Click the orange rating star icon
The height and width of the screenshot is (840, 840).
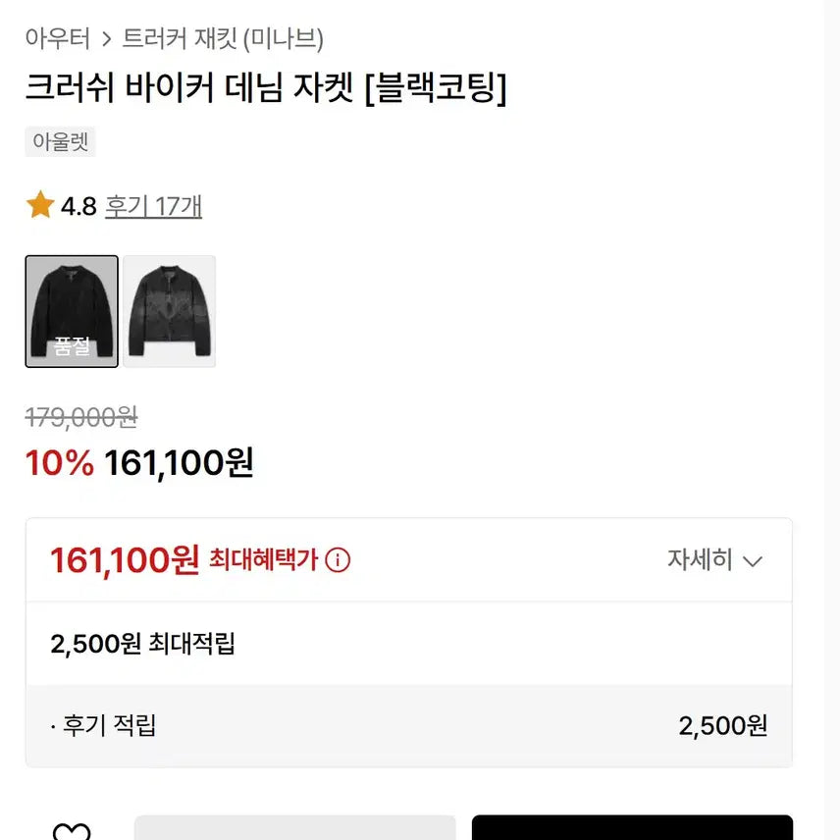pos(40,206)
